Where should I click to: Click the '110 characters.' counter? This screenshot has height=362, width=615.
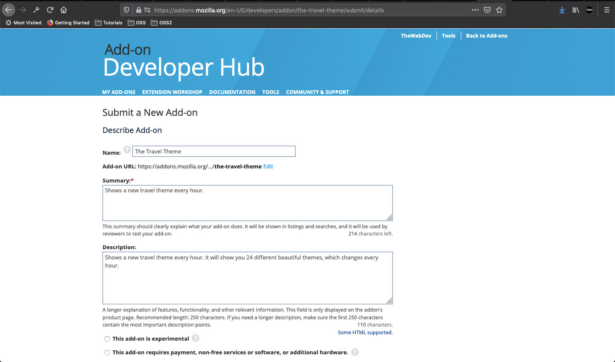pyautogui.click(x=375, y=325)
